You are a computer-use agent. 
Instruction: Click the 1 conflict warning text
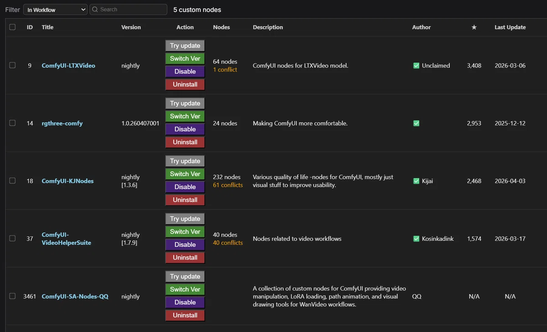click(225, 70)
